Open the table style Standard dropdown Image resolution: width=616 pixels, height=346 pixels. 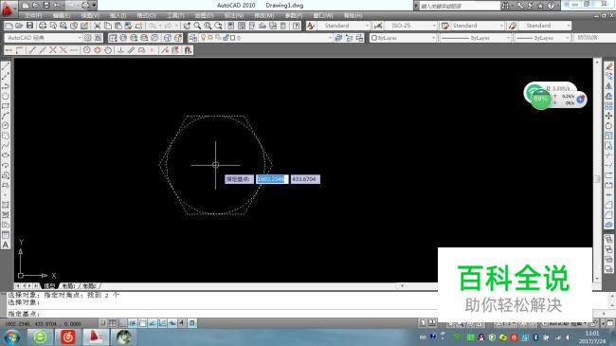(478, 26)
